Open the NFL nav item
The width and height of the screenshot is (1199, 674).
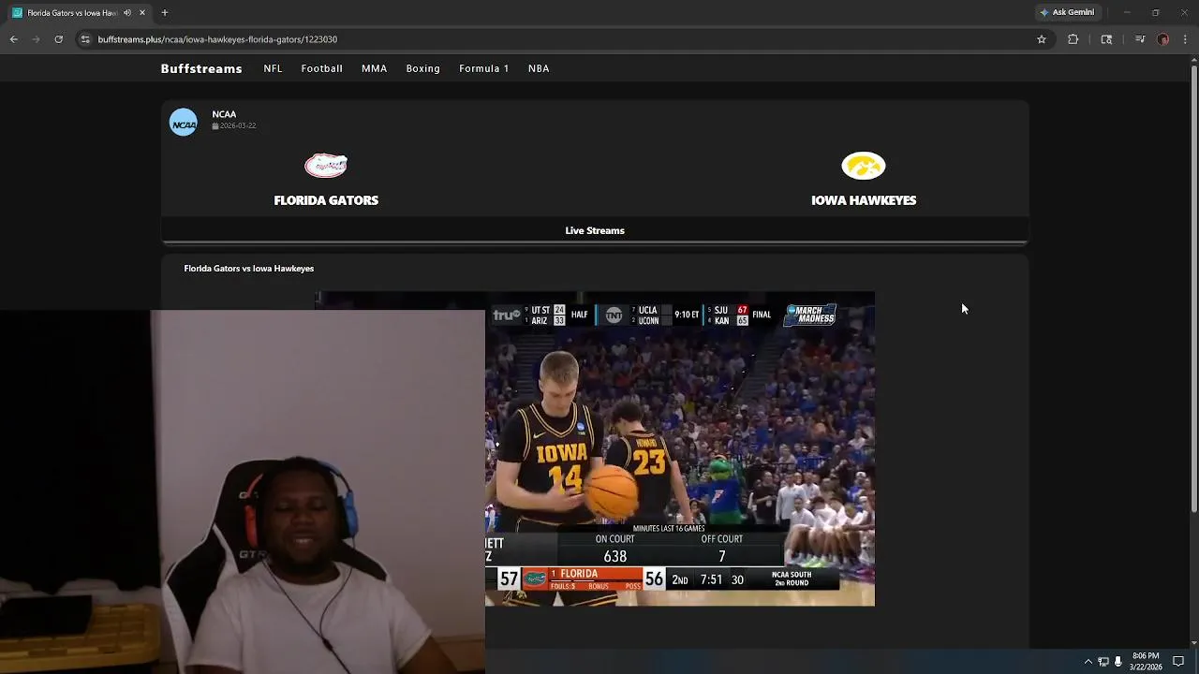tap(273, 68)
